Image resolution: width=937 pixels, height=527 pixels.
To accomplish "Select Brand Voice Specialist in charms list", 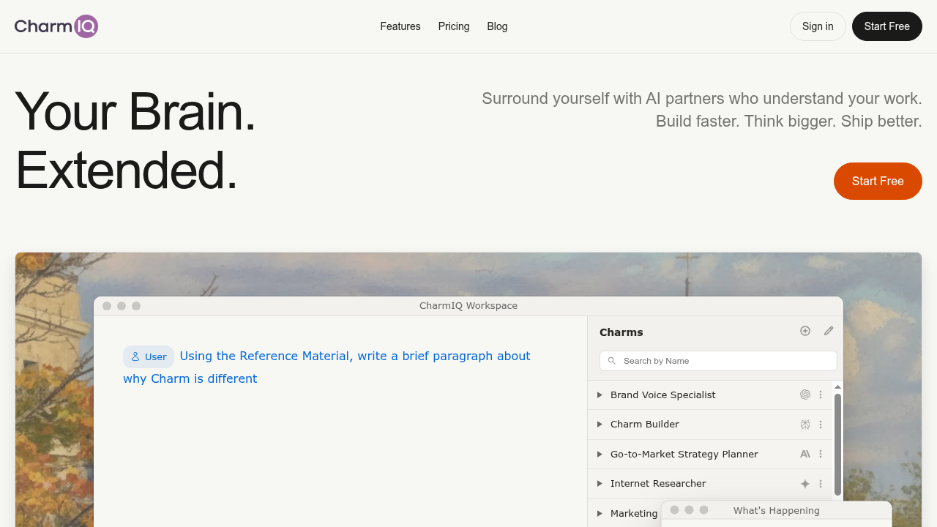I will [x=663, y=395].
